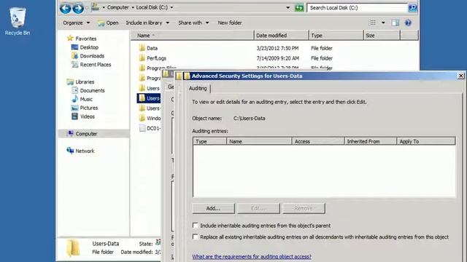The width and height of the screenshot is (467, 262).
Task: Click the Forward navigation arrow in Explorer
Action: click(x=78, y=8)
